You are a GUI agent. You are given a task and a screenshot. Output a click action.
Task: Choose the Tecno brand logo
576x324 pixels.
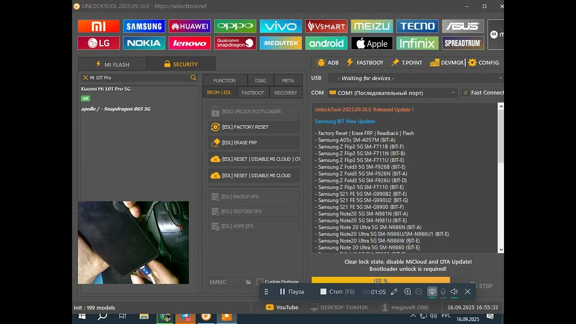[418, 26]
